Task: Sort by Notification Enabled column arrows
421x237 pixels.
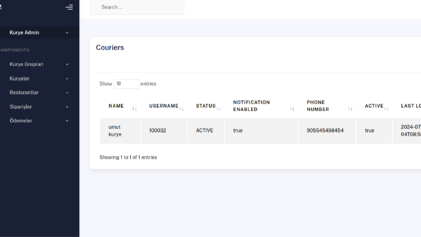Action: tap(292, 109)
